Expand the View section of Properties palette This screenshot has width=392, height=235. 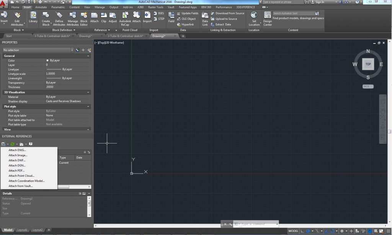coord(88,129)
